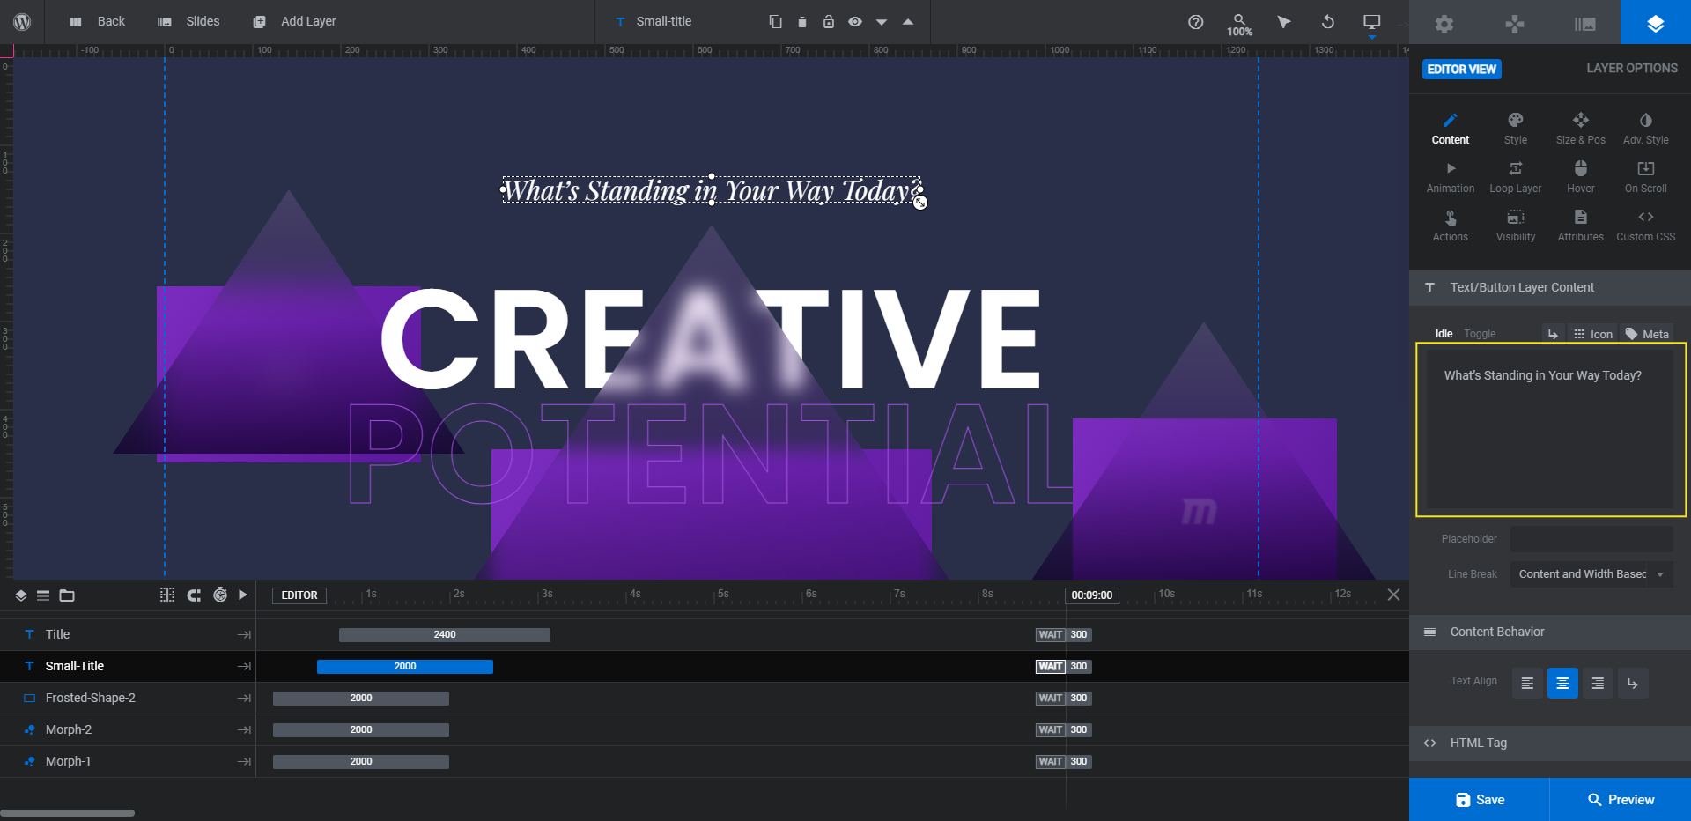Duplicate the selected Small-title layer
The width and height of the screenshot is (1691, 821).
click(x=775, y=21)
